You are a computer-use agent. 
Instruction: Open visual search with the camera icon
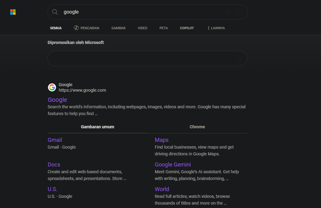239,12
